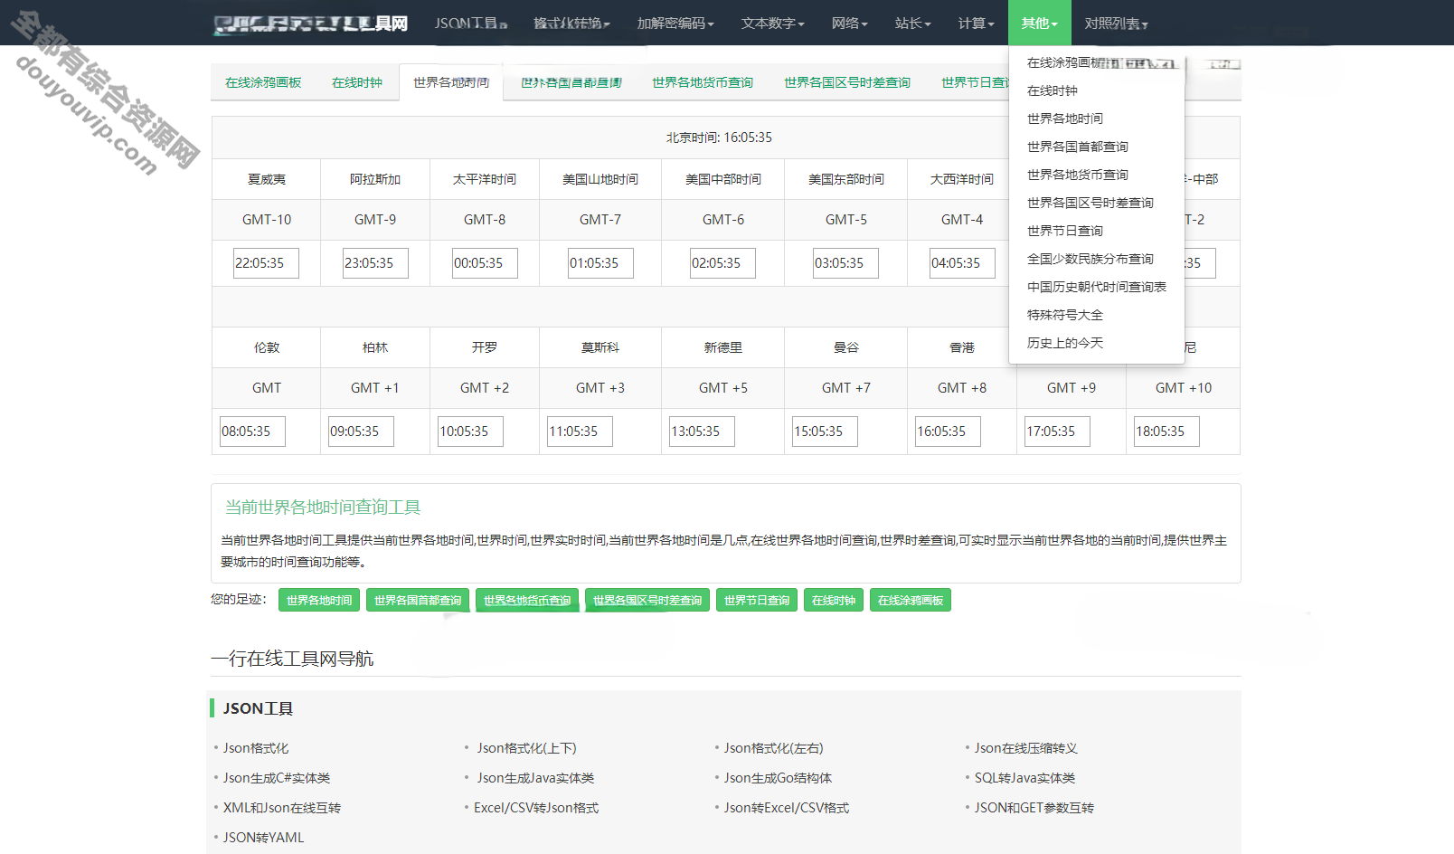Switch to 在线涂鸦画板 tab
Screen dimensions: 1454x854
(x=263, y=82)
